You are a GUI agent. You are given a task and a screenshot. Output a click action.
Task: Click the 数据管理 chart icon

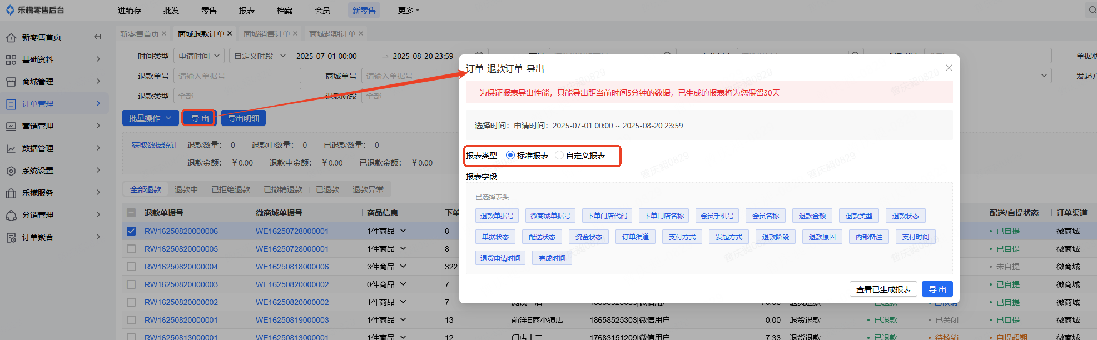[x=11, y=148]
